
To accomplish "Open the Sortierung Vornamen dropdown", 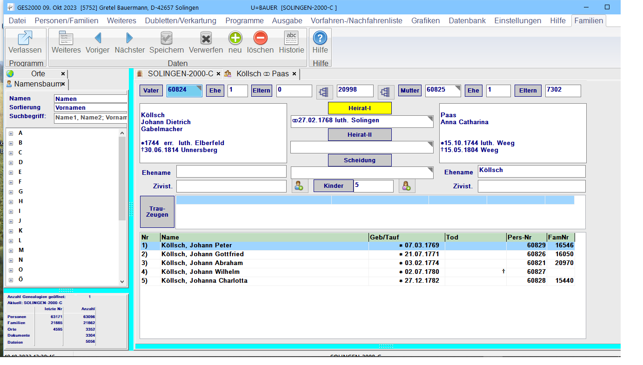I will click(91, 107).
